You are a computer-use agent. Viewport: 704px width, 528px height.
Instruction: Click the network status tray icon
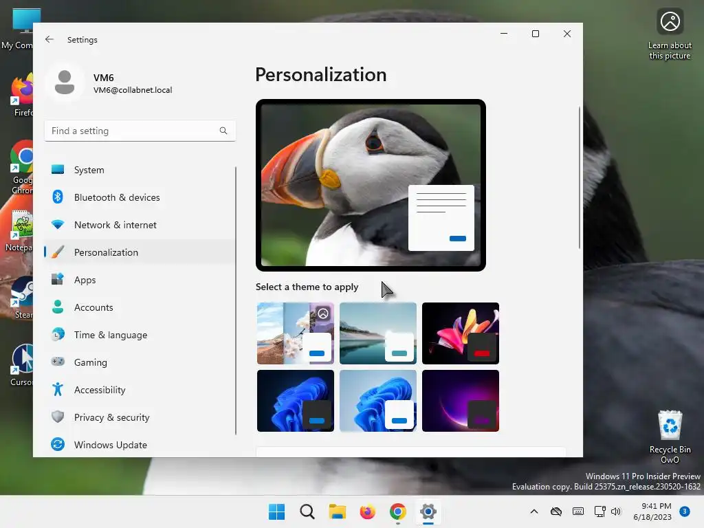click(599, 511)
